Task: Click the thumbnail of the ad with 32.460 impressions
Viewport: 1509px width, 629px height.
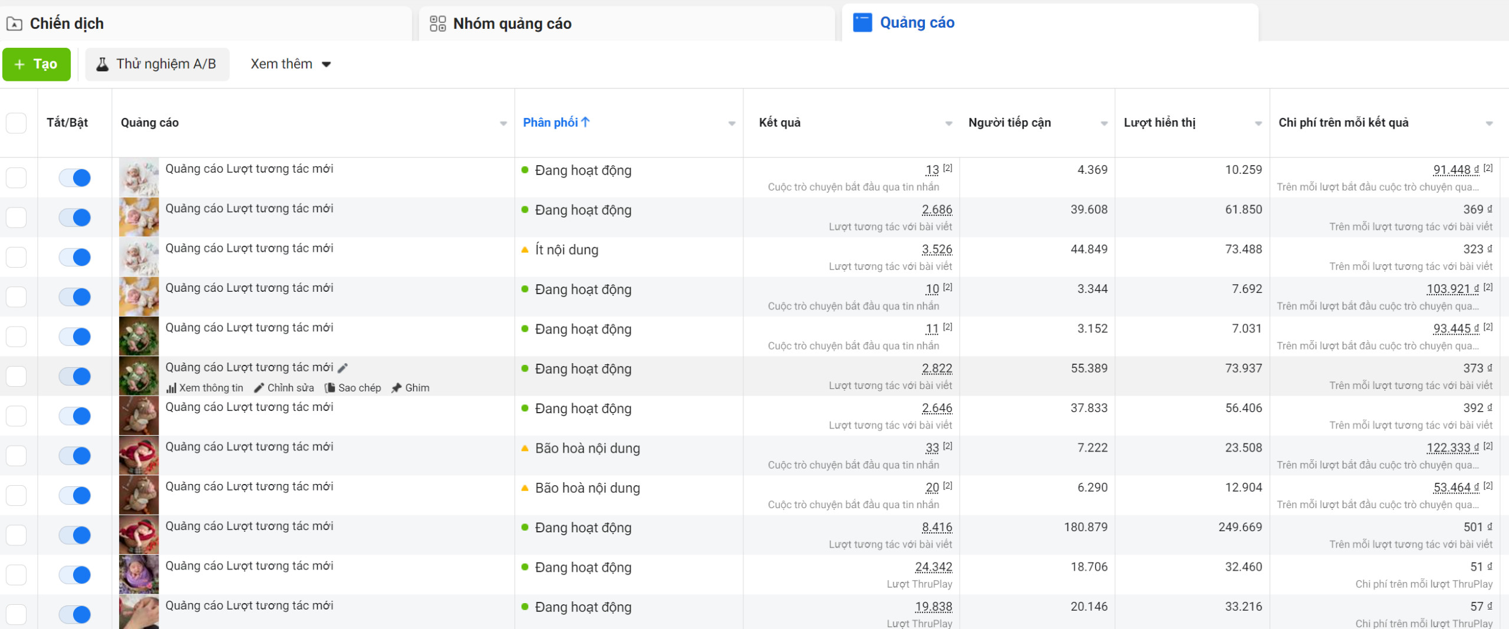Action: [x=139, y=575]
